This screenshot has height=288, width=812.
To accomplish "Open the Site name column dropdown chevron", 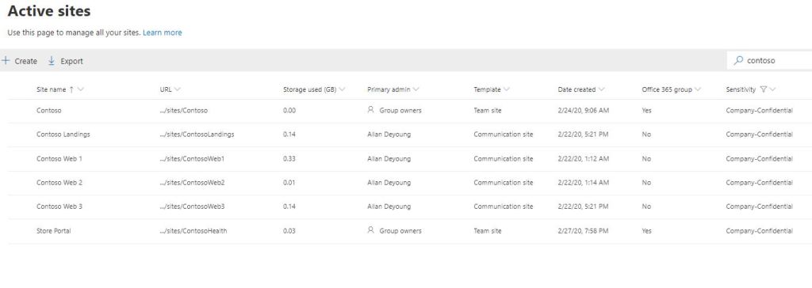I will click(x=80, y=89).
